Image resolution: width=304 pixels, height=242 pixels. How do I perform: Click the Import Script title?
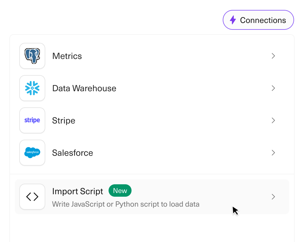click(x=78, y=191)
